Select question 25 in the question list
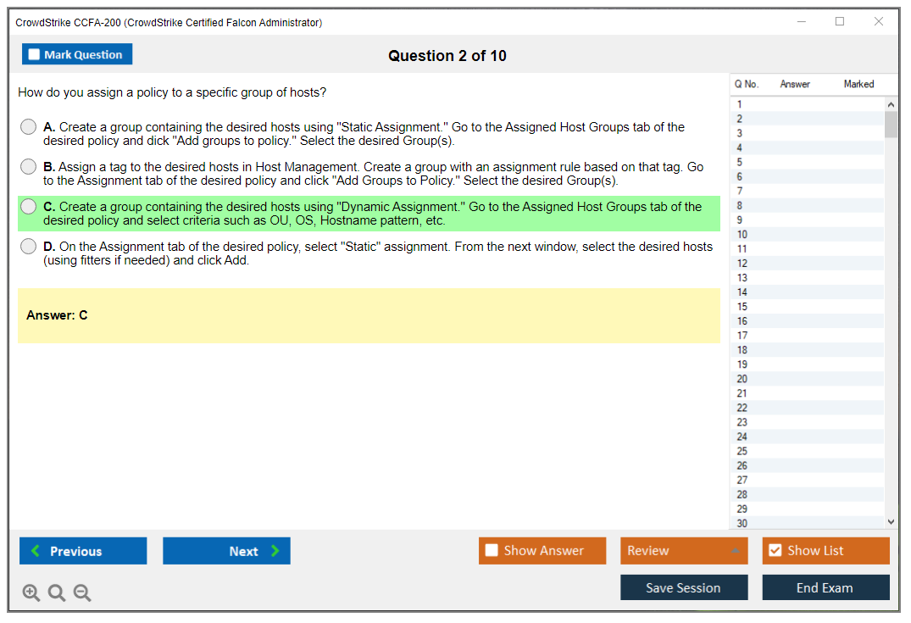 (x=742, y=451)
